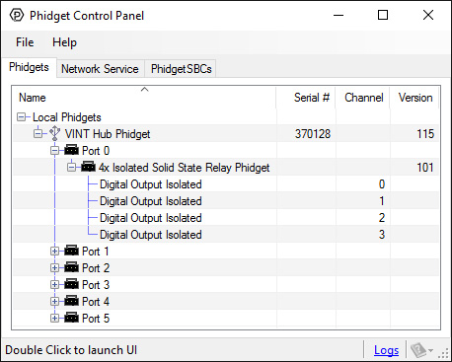Collapse the VINT Hub Phidget node
The image size is (452, 362).
(38, 134)
